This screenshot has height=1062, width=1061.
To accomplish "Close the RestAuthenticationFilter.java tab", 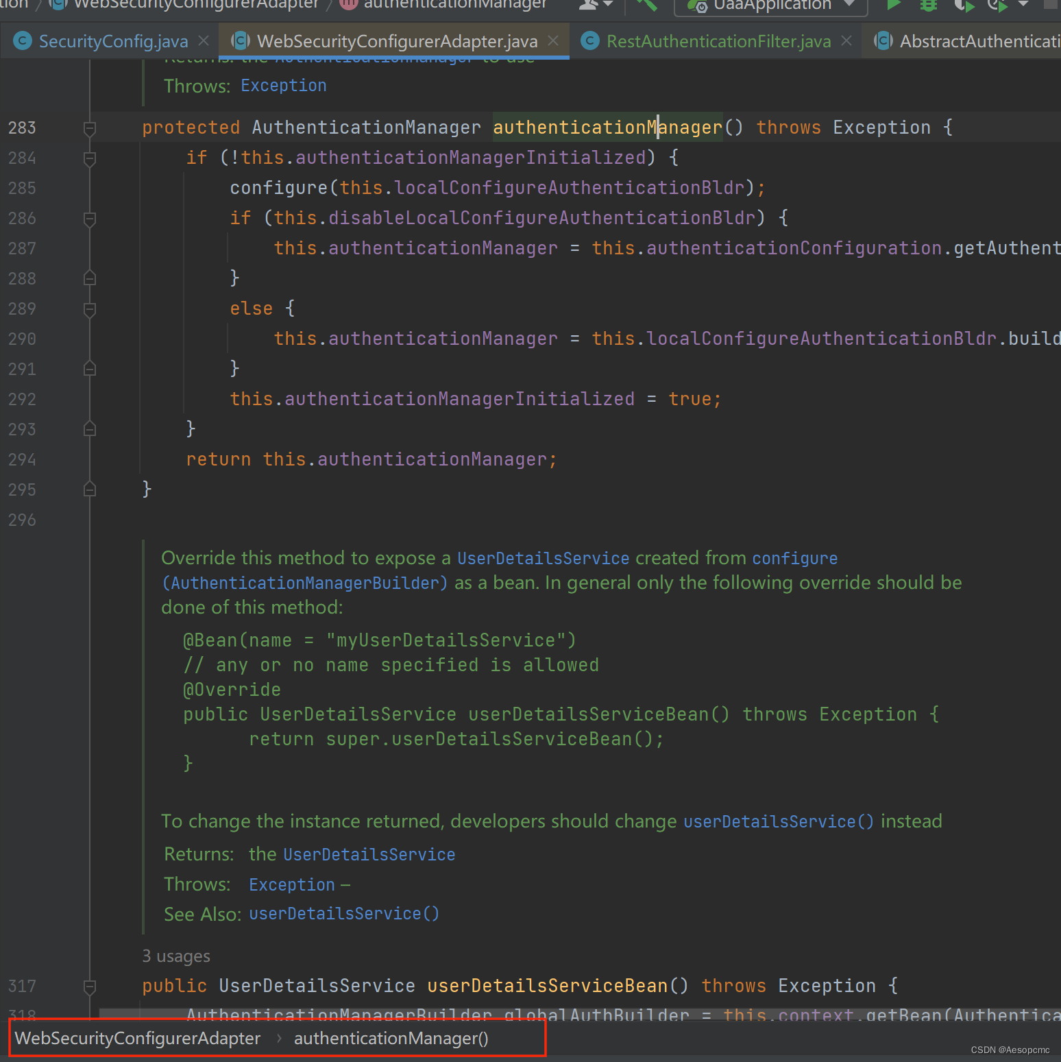I will [x=846, y=41].
